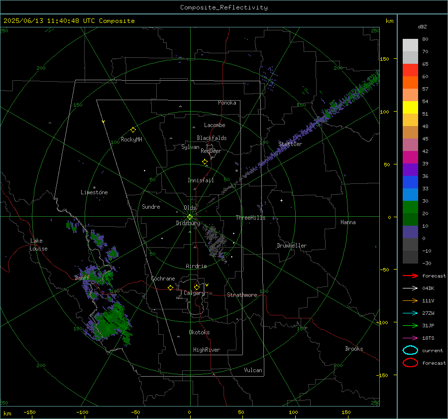Image resolution: width=448 pixels, height=419 pixels.
Task: Click the 51 dBZ yellow color swatch
Action: point(410,108)
